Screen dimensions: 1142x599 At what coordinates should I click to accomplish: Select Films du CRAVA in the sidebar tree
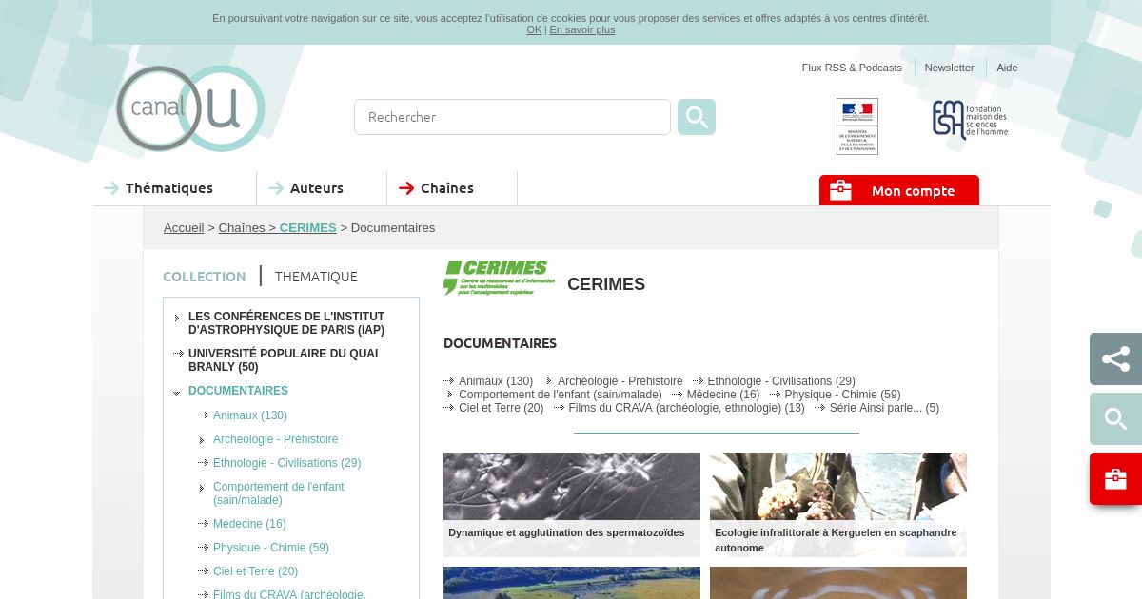click(289, 594)
